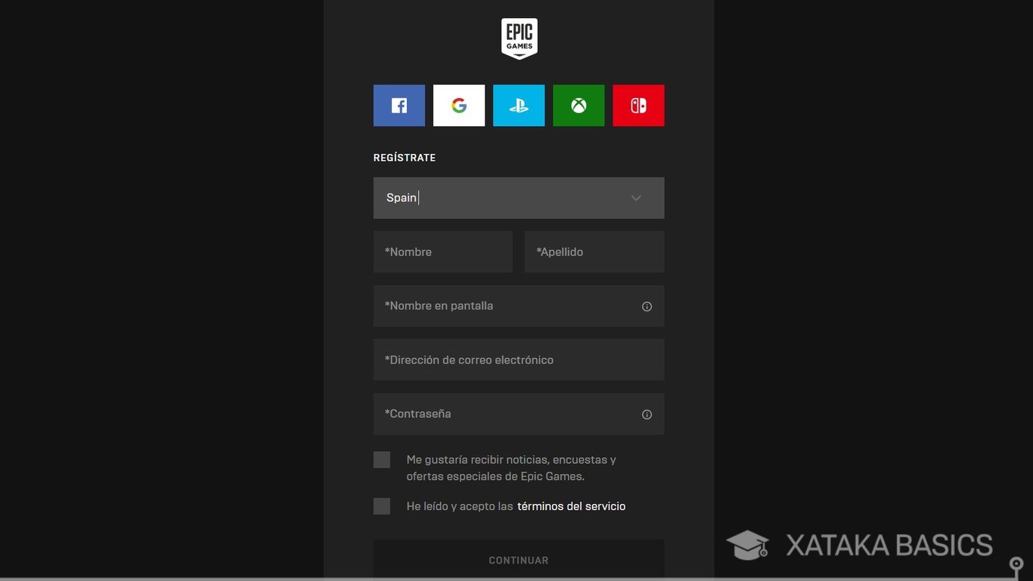Sign up with Facebook
The height and width of the screenshot is (581, 1033).
tap(399, 105)
